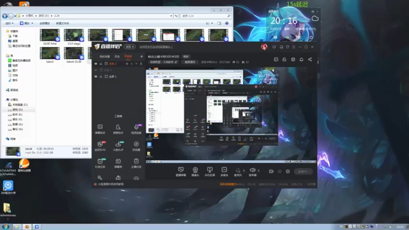Add a 手机投屏 phone screen source
Image resolution: width=409 pixels, height=230 pixels.
[210, 172]
